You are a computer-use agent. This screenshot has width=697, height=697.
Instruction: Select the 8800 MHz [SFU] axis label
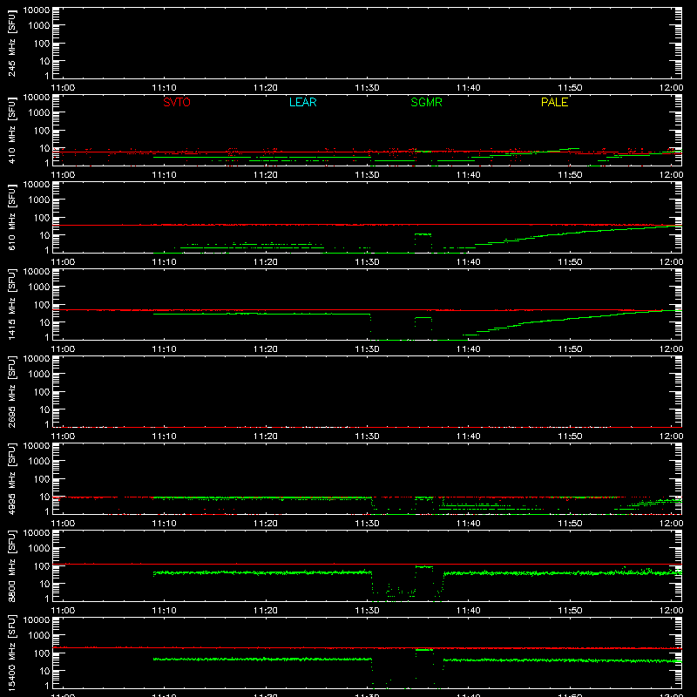pos(12,566)
